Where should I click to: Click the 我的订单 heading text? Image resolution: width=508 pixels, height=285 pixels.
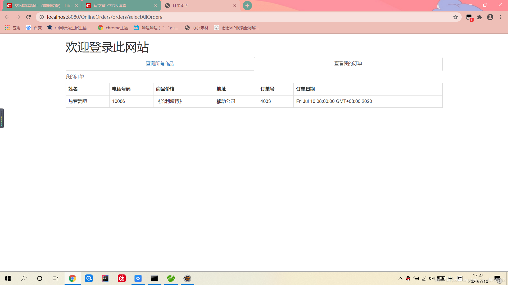(75, 77)
